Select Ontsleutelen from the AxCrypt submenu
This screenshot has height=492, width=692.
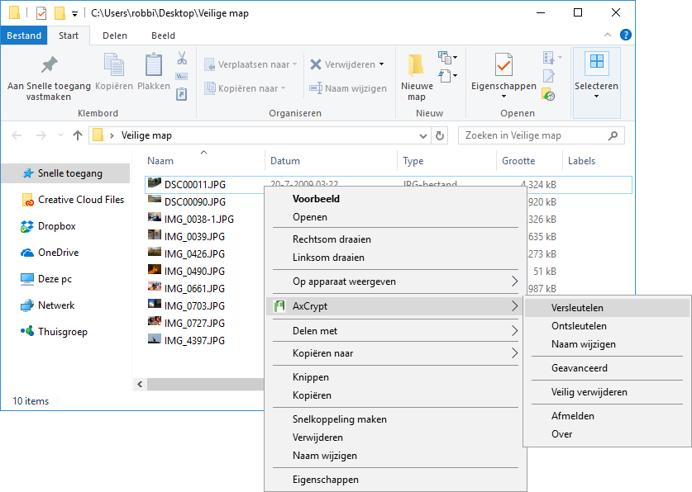(x=579, y=326)
